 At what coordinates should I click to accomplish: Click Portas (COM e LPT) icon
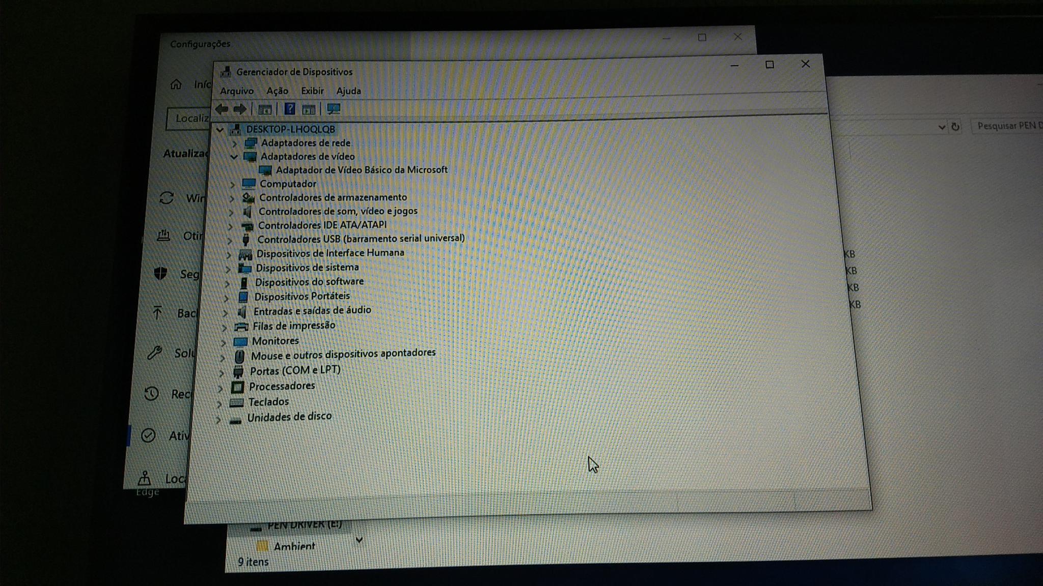point(238,371)
